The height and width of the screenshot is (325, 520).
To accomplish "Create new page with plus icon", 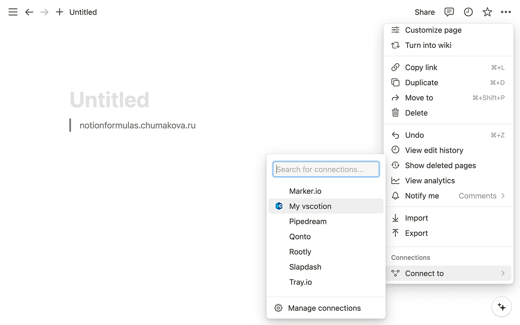I will 60,12.
